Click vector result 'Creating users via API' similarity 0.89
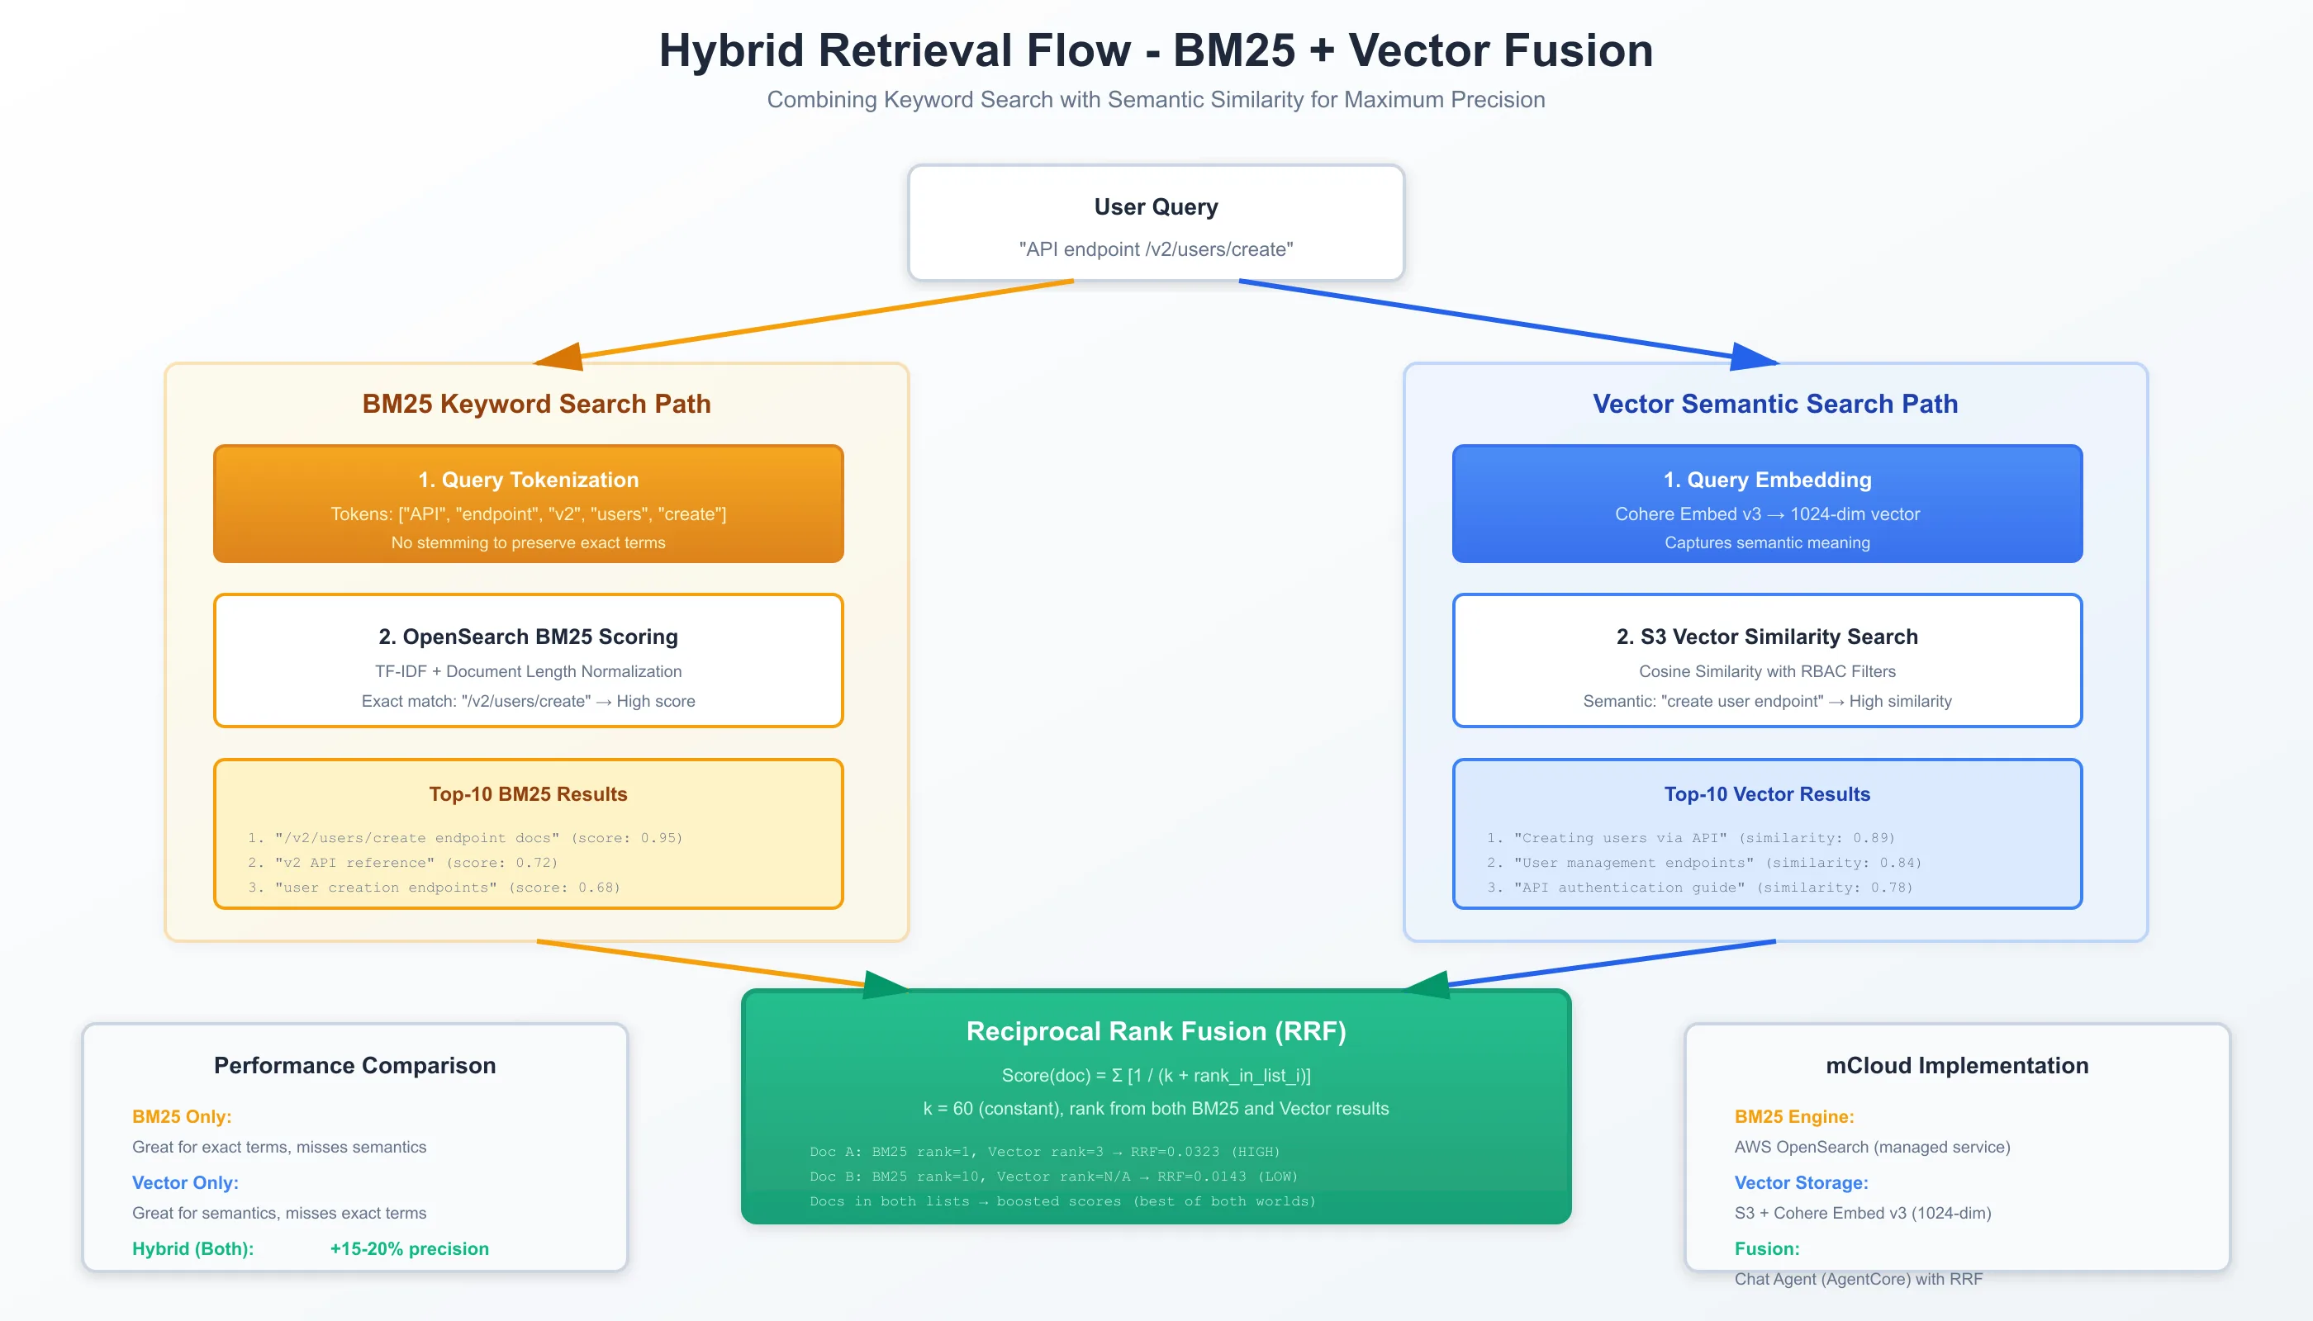 [1690, 837]
